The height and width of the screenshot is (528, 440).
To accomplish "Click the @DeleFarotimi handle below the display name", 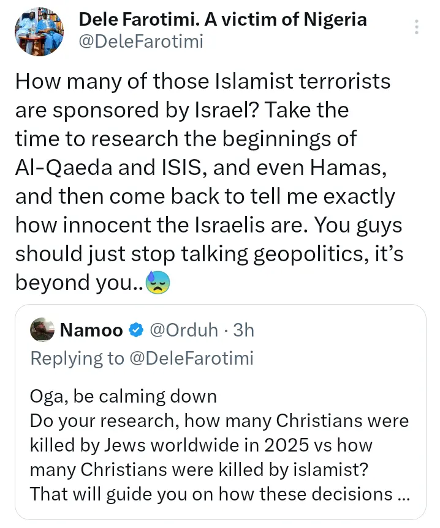I will pyautogui.click(x=141, y=41).
